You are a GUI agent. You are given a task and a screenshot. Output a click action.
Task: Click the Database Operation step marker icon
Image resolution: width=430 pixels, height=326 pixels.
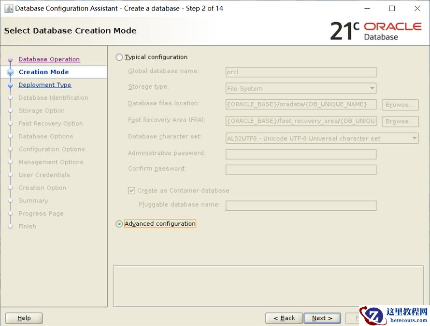tap(10, 59)
